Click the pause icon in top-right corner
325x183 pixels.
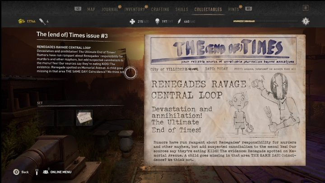306,8
